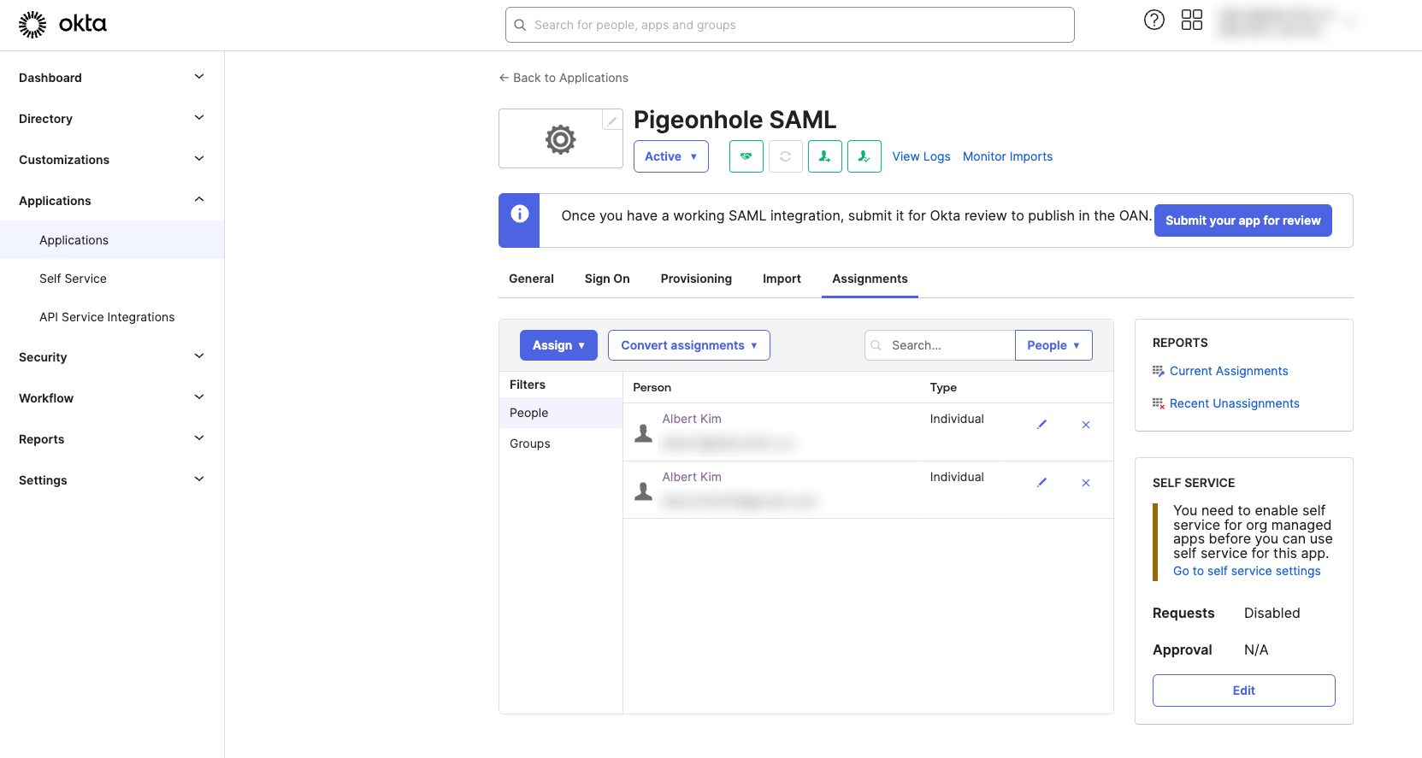Focus the assignments Search field
Screen dimensions: 1422x758
point(940,345)
